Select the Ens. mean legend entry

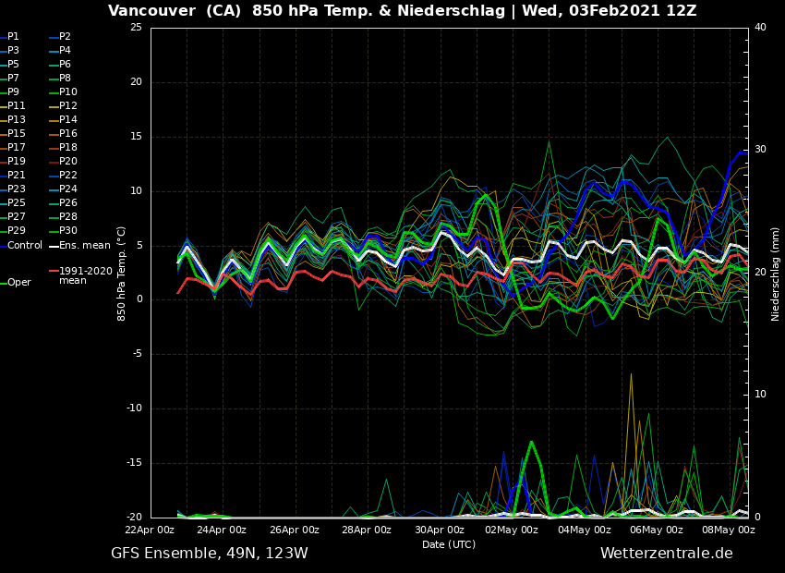pyautogui.click(x=84, y=245)
